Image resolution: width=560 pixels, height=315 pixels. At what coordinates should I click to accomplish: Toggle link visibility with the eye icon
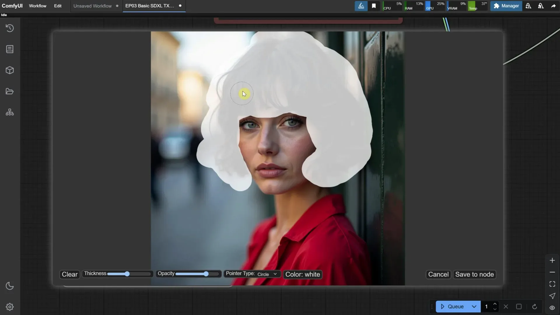pyautogui.click(x=552, y=308)
